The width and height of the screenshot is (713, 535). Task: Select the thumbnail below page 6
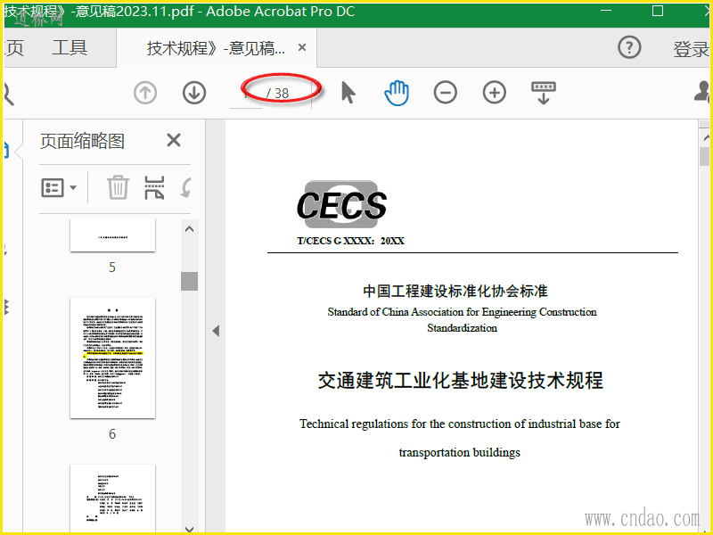pyautogui.click(x=113, y=498)
